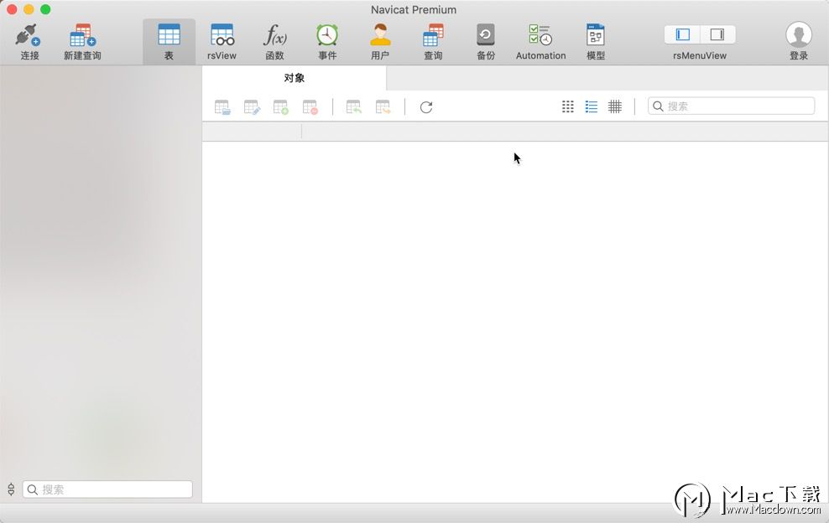The image size is (829, 523).
Task: Toggle the right sidebar pane view
Action: [x=717, y=35]
